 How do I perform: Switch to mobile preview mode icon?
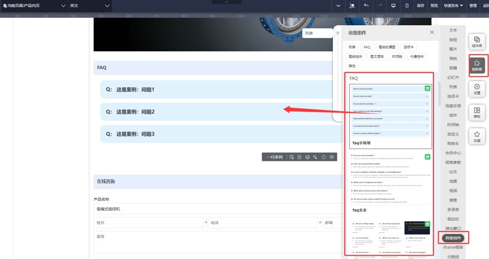tap(407, 6)
